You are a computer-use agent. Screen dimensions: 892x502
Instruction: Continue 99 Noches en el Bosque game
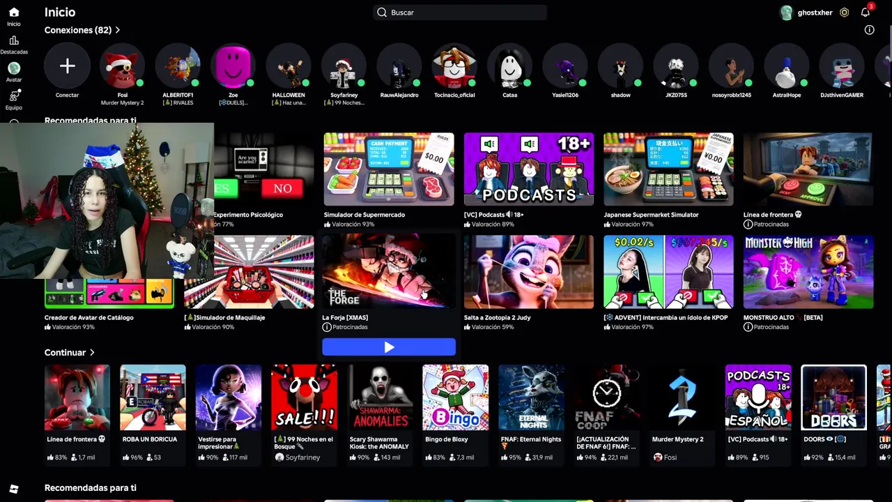pos(304,397)
